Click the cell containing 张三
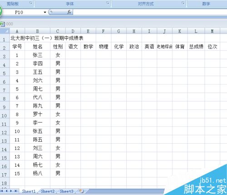 pyautogui.click(x=37, y=55)
